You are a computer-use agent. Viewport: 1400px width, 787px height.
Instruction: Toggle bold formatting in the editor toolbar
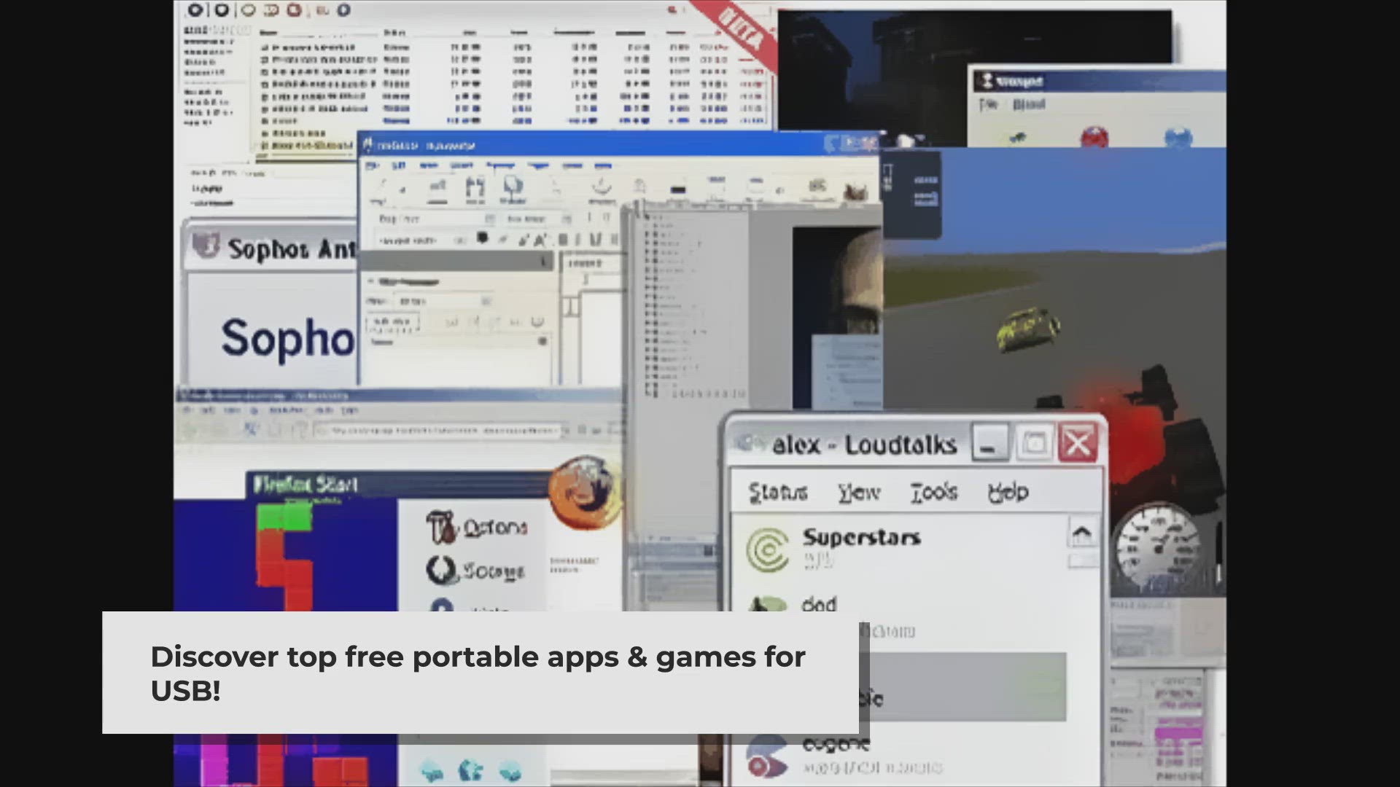tap(562, 239)
